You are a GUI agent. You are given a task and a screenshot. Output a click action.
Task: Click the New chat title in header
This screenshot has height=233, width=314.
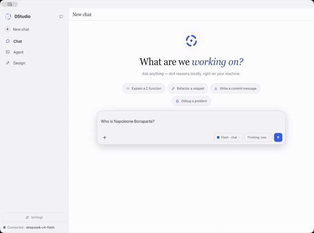click(82, 15)
